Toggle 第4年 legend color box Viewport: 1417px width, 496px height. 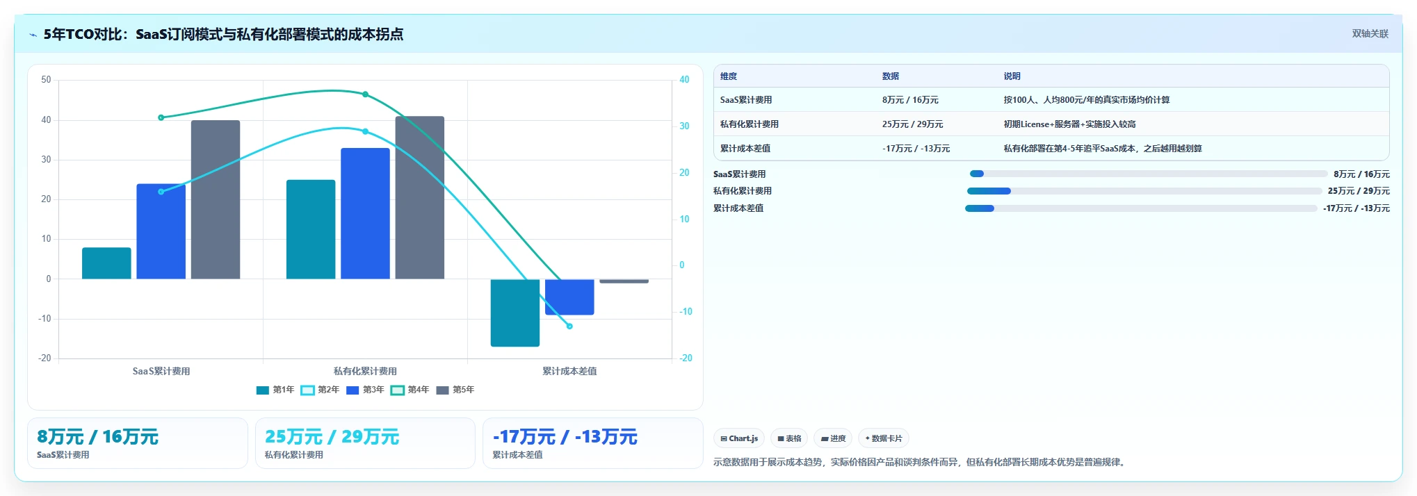398,390
